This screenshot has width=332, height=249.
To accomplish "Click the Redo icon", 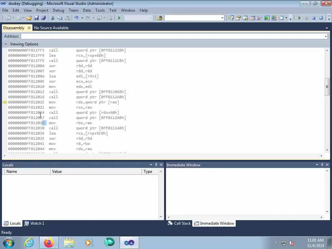I will point(88,18).
